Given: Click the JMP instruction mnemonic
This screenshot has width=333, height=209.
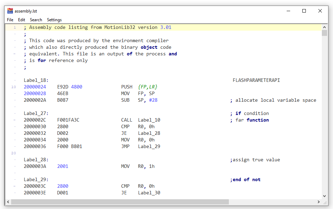Looking at the screenshot, I should tap(125, 146).
